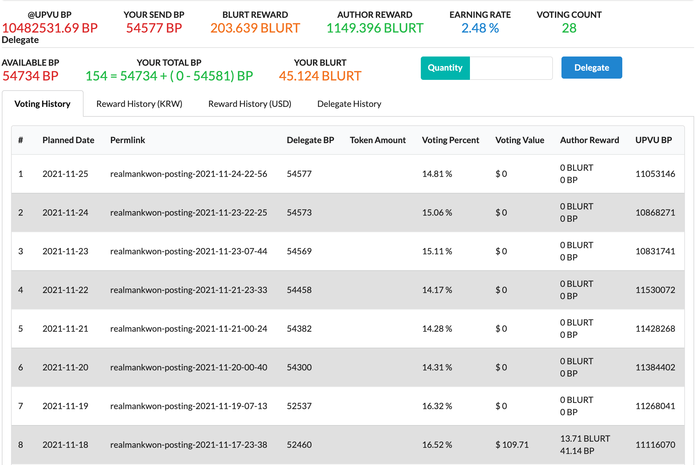Click permlink realmankwon-posting-2021-11-19-07-13

(x=189, y=406)
